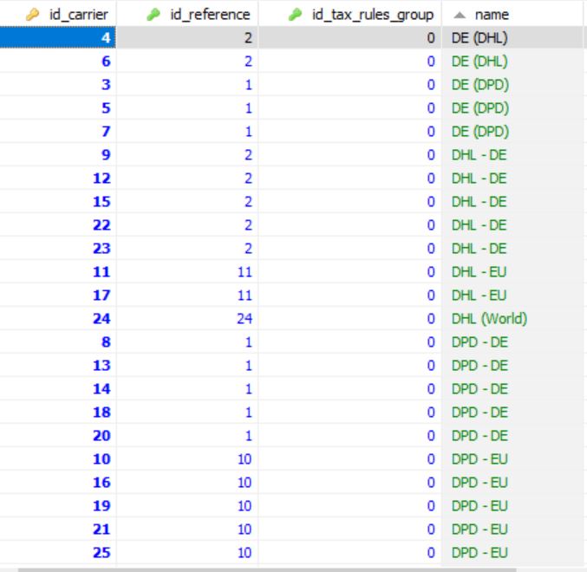Click the sort arrow in name header
This screenshot has height=572, width=587.
(x=458, y=15)
